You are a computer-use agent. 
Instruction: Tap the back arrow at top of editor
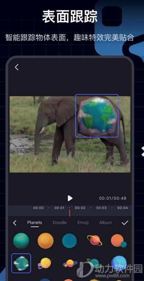pyautogui.click(x=17, y=67)
